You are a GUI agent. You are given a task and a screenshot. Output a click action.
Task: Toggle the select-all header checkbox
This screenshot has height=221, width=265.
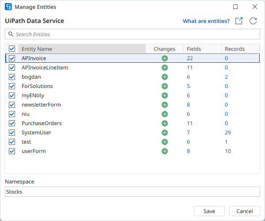coord(12,49)
